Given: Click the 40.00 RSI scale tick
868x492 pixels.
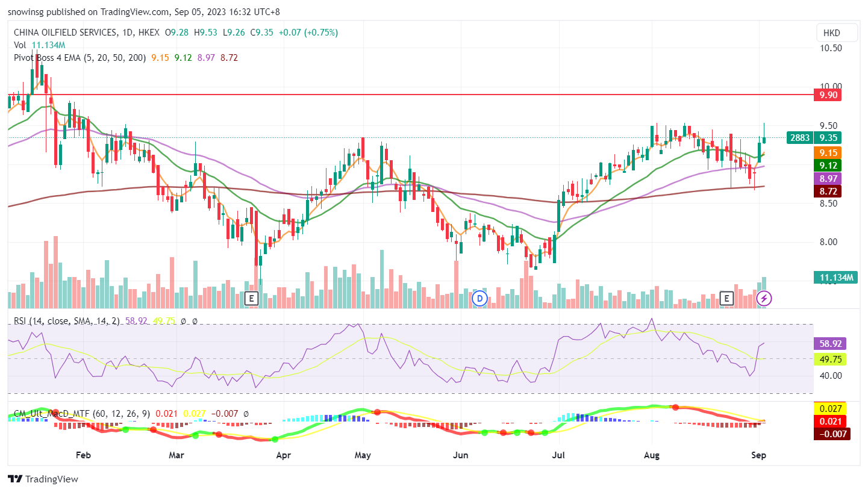Looking at the screenshot, I should (x=829, y=375).
